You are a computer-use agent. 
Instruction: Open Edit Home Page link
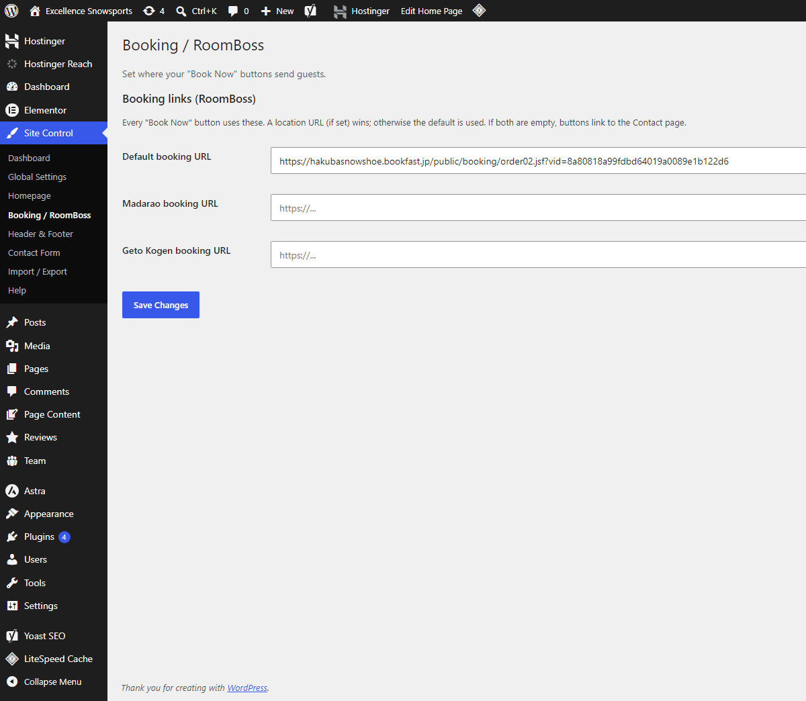431,11
